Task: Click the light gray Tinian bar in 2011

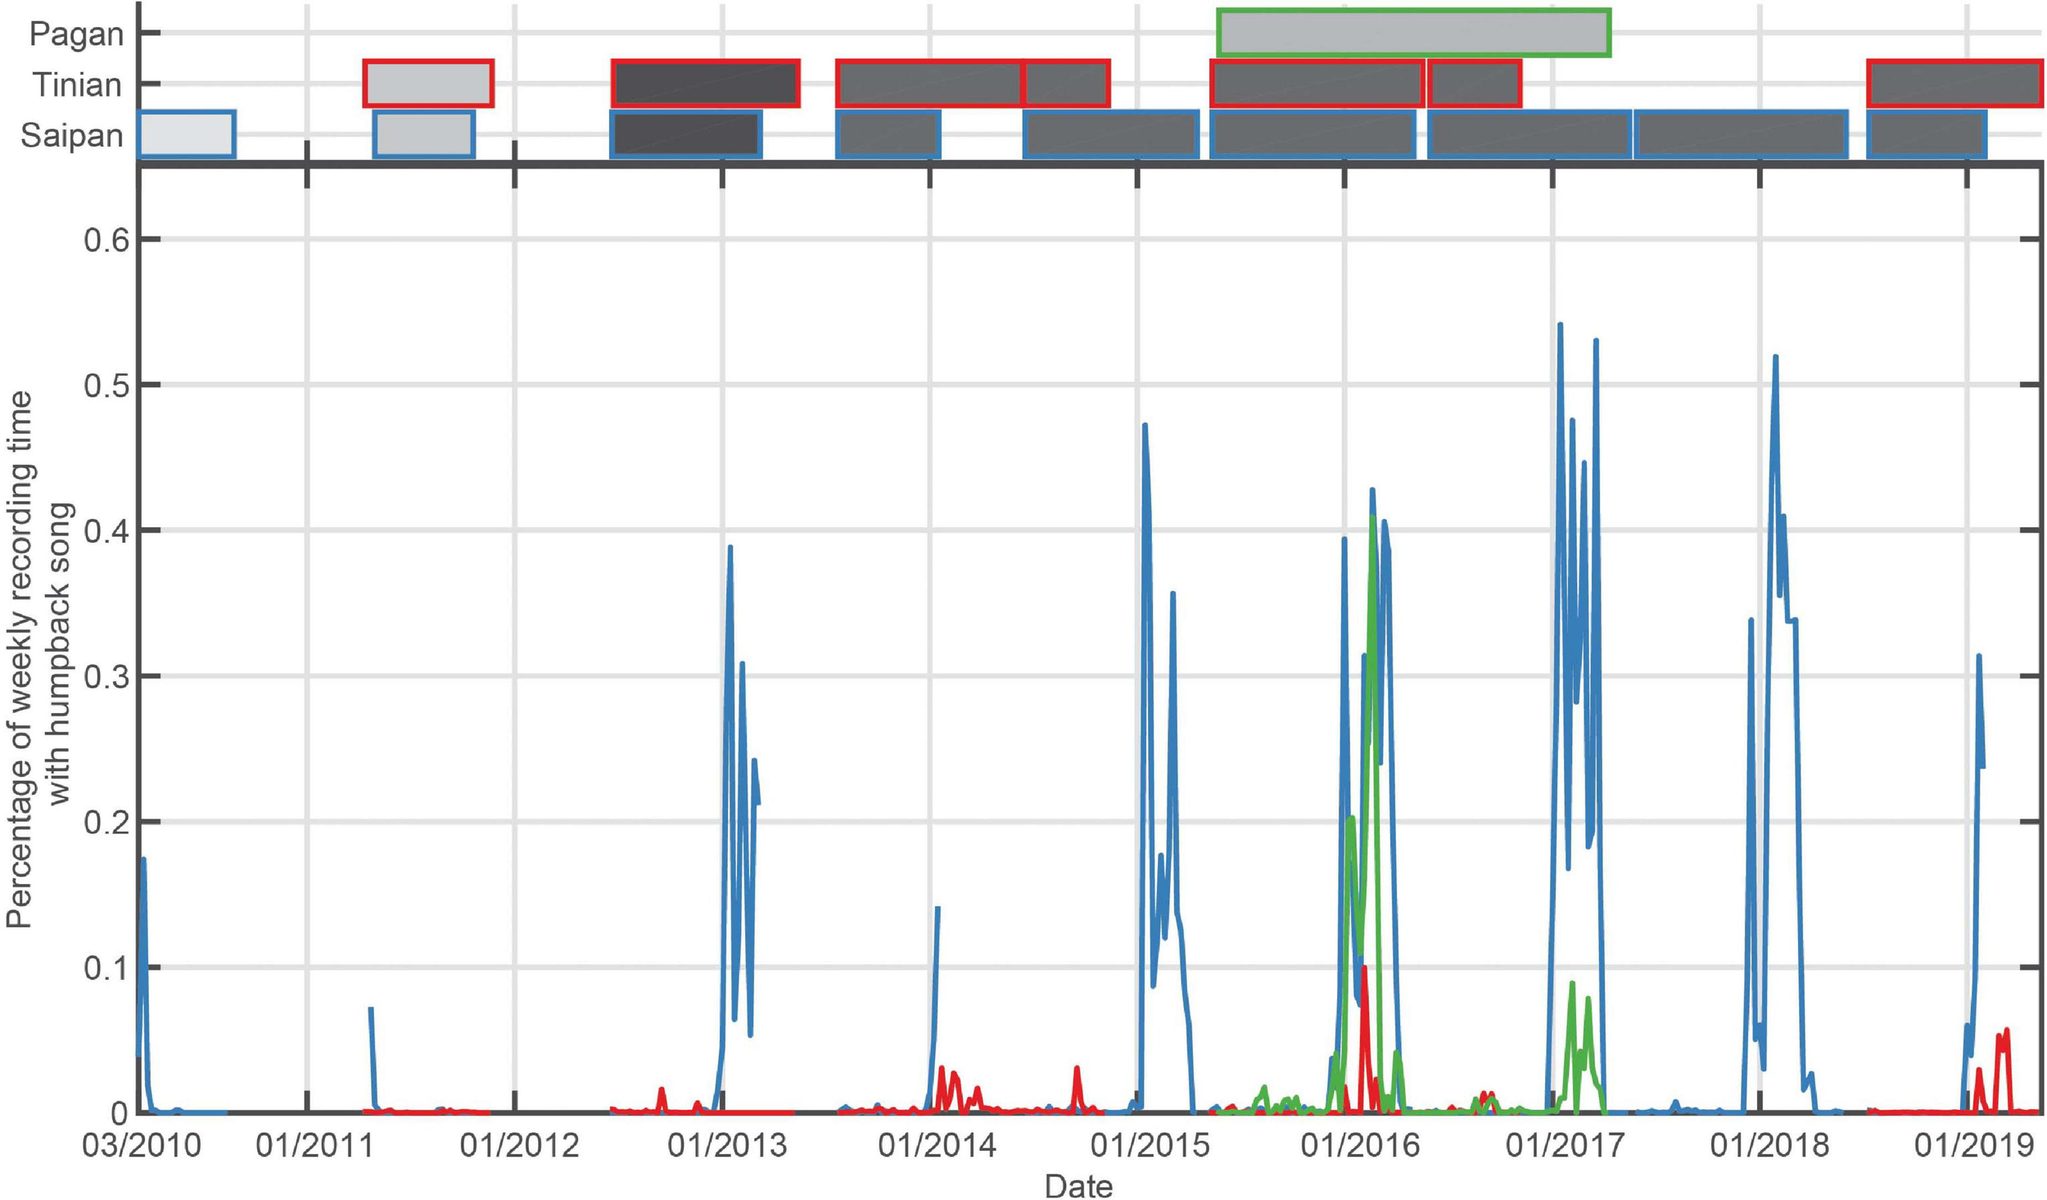Action: coord(428,83)
